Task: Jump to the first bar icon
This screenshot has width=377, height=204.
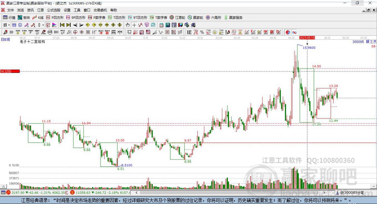Action: pyautogui.click(x=62, y=25)
